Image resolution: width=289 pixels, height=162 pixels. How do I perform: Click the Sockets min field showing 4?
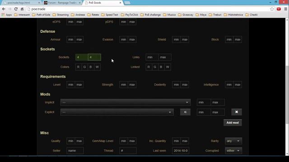tap(82, 57)
